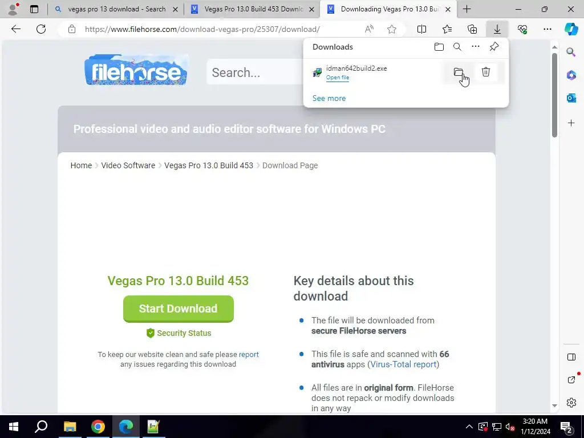Click the muted volume tray icon
Viewport: 584px width, 438px height.
(510, 427)
